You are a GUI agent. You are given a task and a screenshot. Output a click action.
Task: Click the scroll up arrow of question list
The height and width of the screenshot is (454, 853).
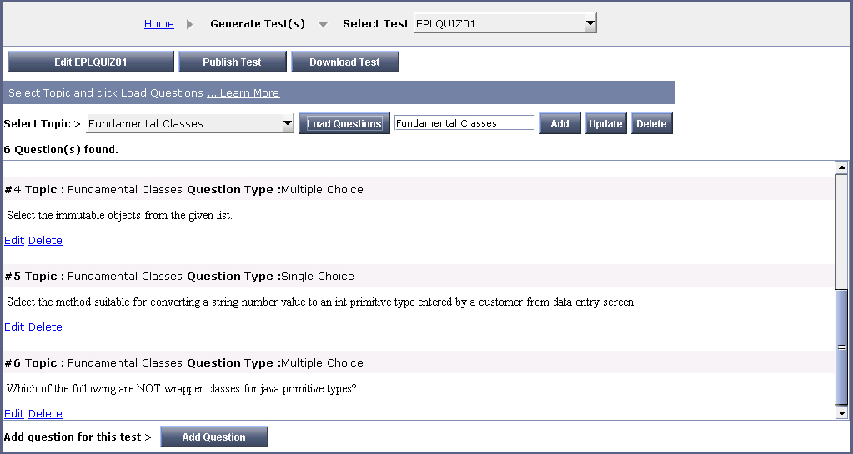click(841, 168)
